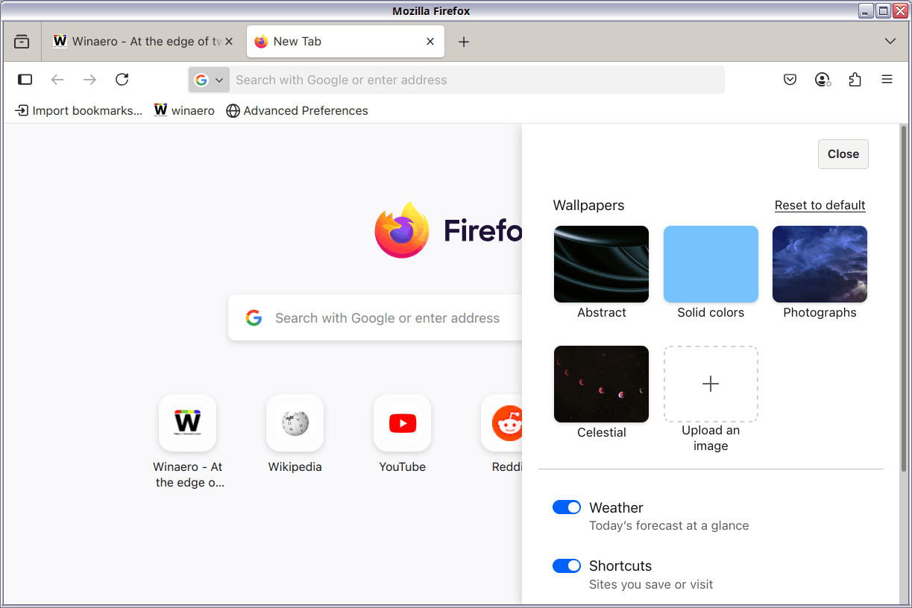Viewport: 912px width, 608px height.
Task: Expand the search engine selector dropdown
Action: tap(209, 80)
